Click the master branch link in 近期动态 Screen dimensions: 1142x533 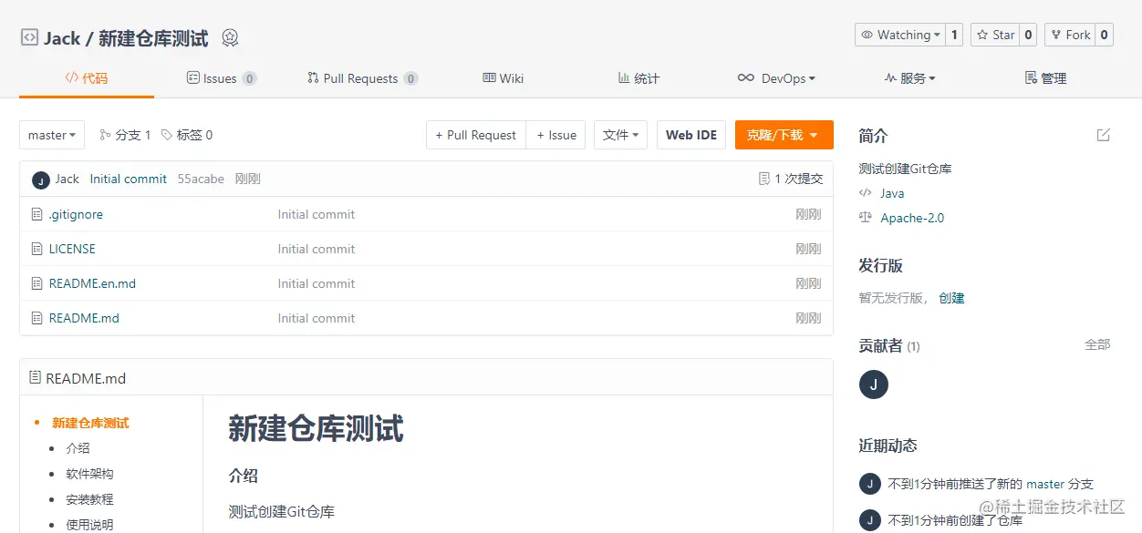tap(1045, 484)
